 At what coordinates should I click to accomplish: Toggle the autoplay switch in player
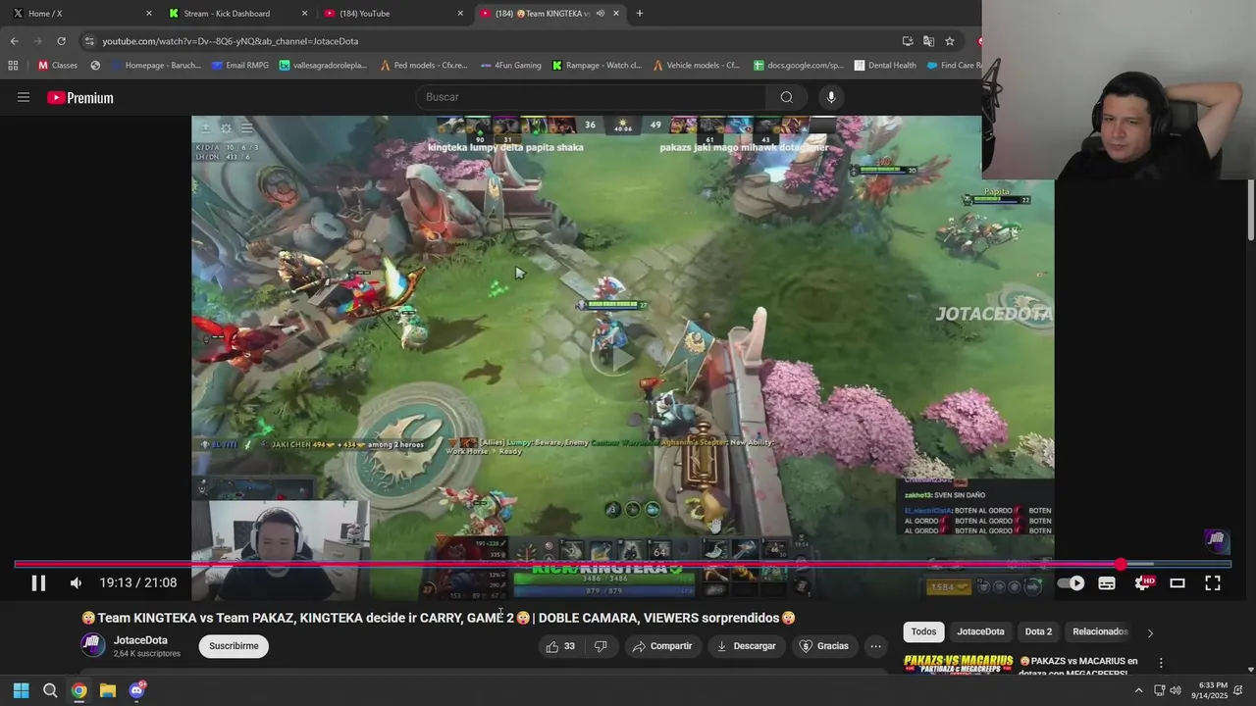1071,582
